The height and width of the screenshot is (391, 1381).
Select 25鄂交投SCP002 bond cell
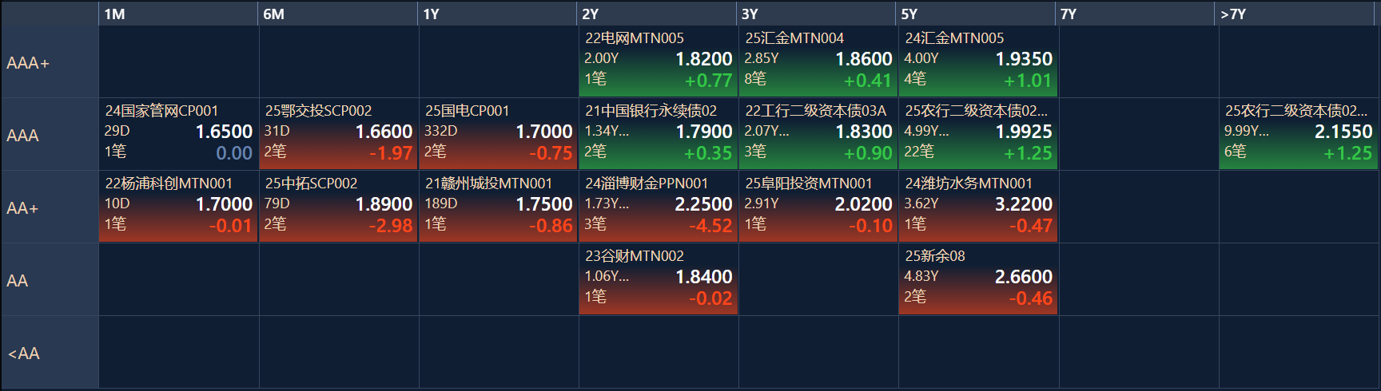click(x=338, y=133)
